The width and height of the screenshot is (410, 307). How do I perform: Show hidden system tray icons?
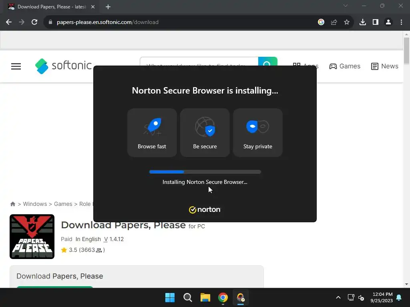(x=338, y=297)
